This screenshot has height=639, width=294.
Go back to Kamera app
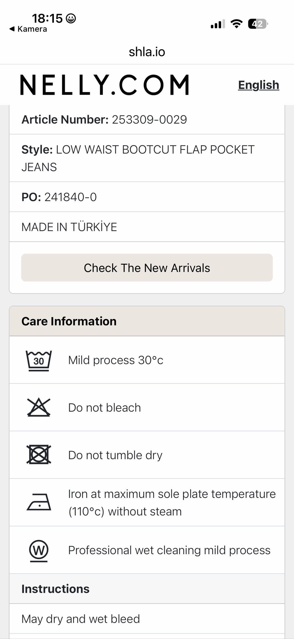click(28, 29)
